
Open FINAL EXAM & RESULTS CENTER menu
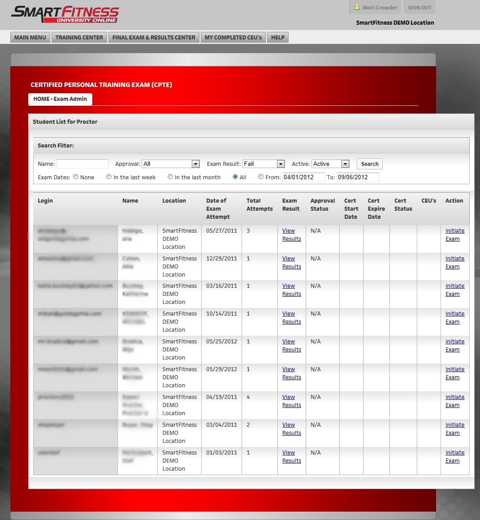pos(154,38)
